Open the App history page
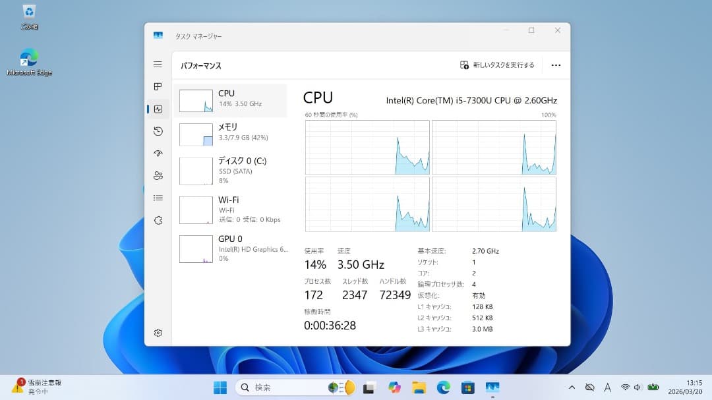Image resolution: width=712 pixels, height=400 pixels. [157, 131]
